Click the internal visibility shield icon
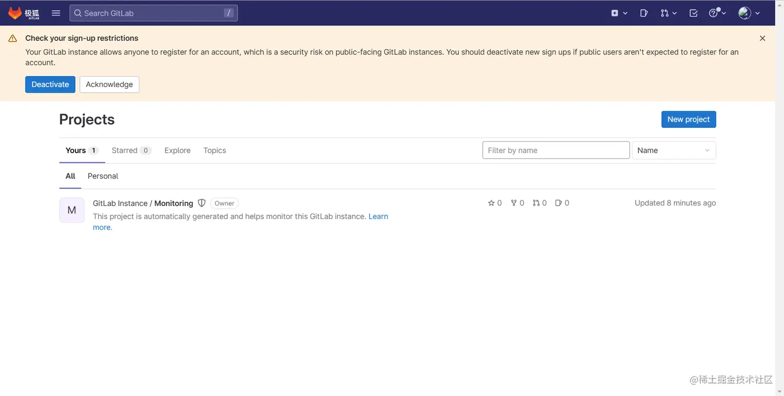Viewport: 784px width, 396px height. coord(202,203)
